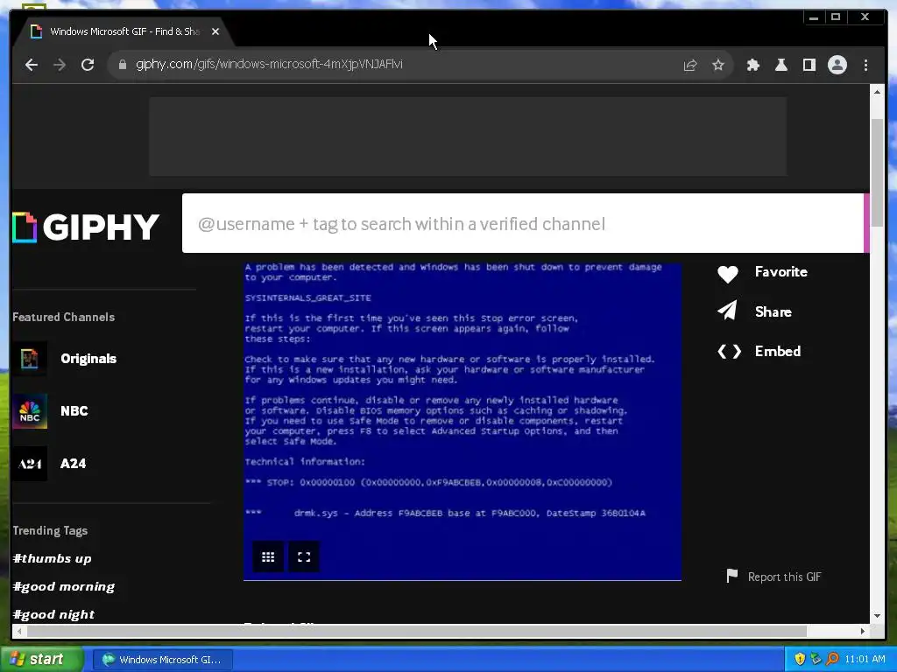The width and height of the screenshot is (897, 672).
Task: Open the Windows Start button
Action: click(42, 660)
